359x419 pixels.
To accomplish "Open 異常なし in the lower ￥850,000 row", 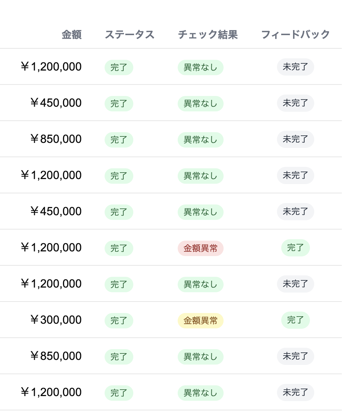I will click(x=200, y=357).
